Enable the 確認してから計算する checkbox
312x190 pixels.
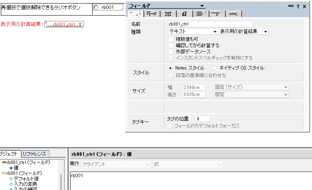pyautogui.click(x=171, y=45)
